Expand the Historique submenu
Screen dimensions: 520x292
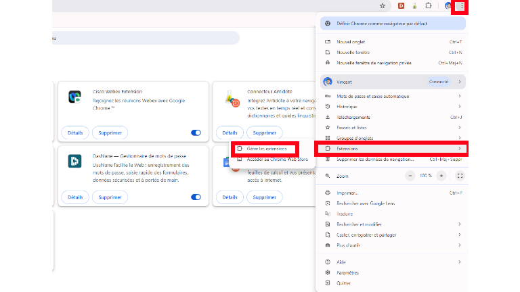point(393,107)
